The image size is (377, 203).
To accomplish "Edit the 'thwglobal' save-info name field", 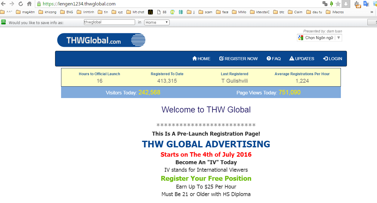I will point(109,22).
